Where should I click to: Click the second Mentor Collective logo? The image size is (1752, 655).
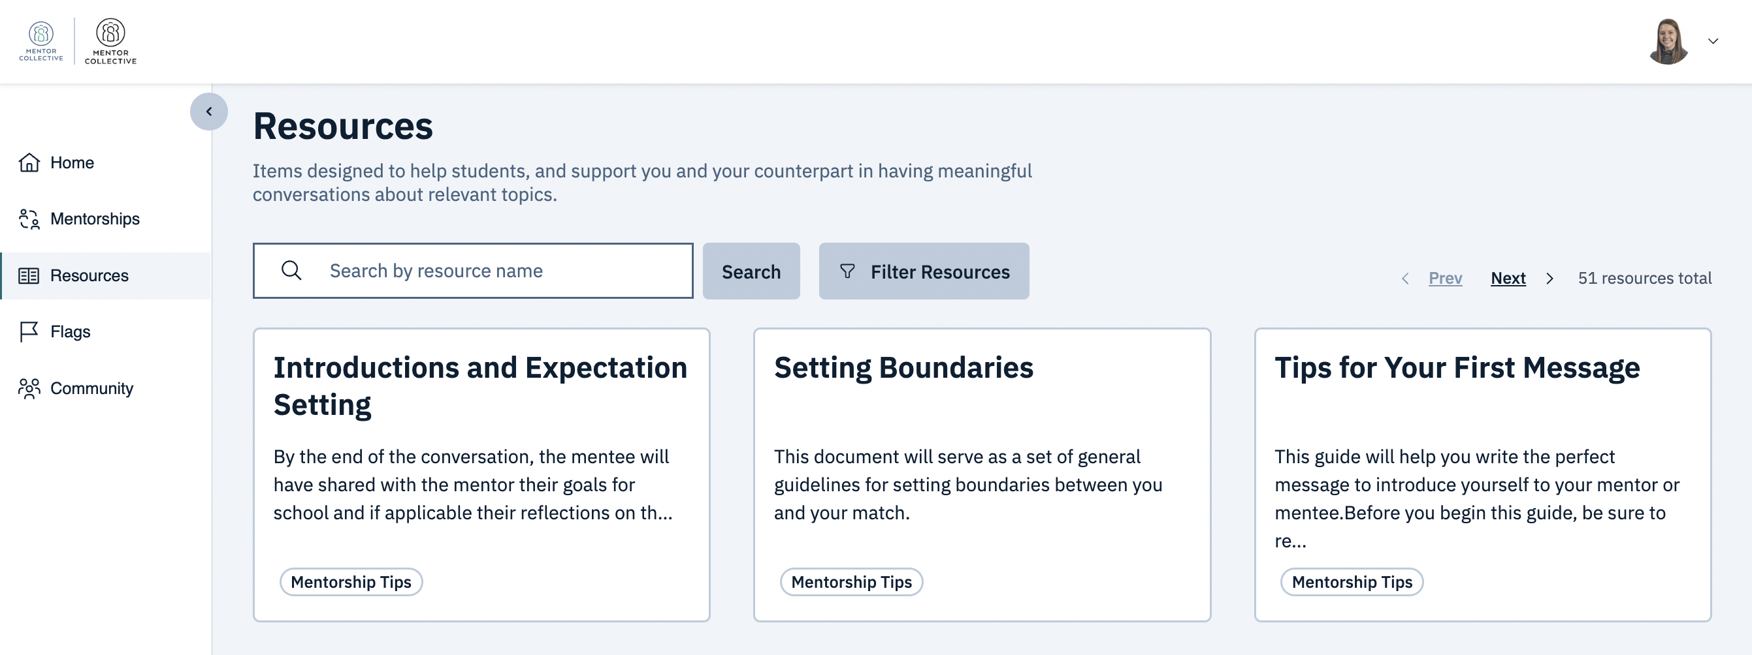coord(110,40)
